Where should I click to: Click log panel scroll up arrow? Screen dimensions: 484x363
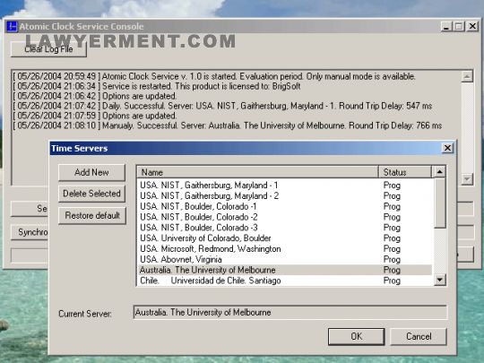(x=467, y=76)
